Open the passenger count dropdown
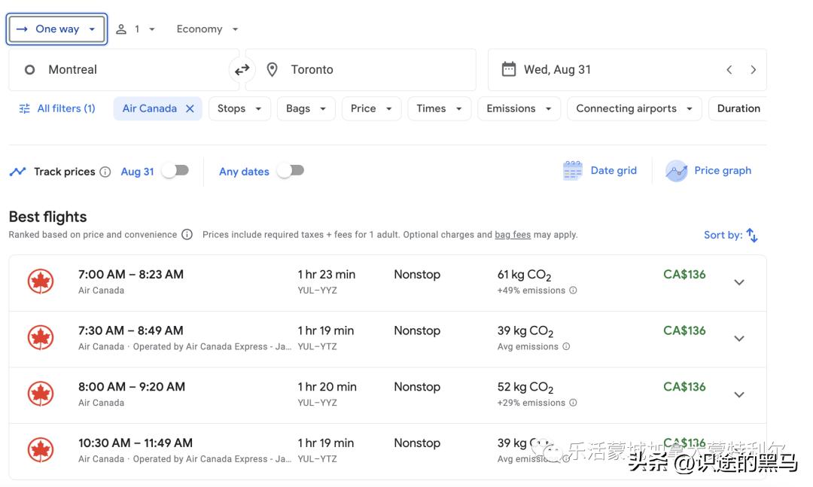The height and width of the screenshot is (487, 813). coord(135,29)
